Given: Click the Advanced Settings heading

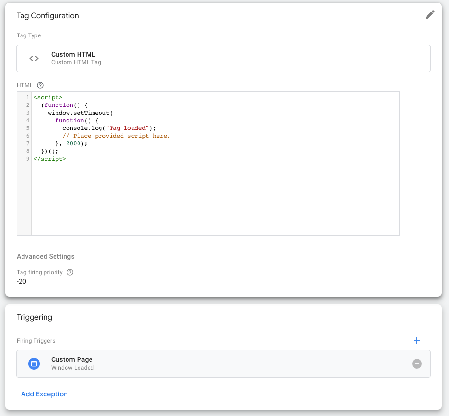Looking at the screenshot, I should (45, 256).
